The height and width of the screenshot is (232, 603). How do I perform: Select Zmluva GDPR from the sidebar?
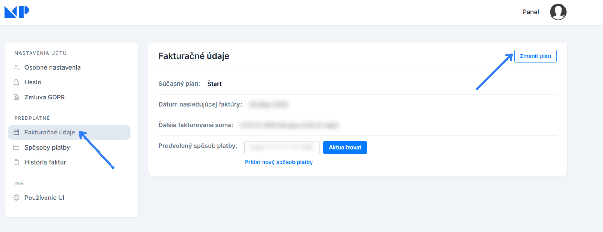pyautogui.click(x=45, y=97)
